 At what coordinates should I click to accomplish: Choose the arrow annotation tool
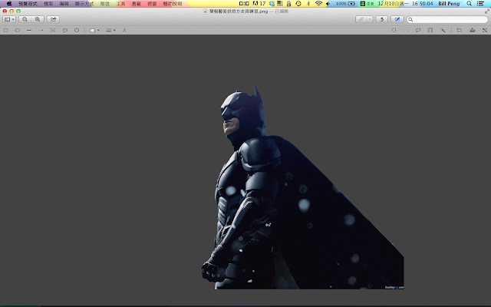pyautogui.click(x=41, y=31)
